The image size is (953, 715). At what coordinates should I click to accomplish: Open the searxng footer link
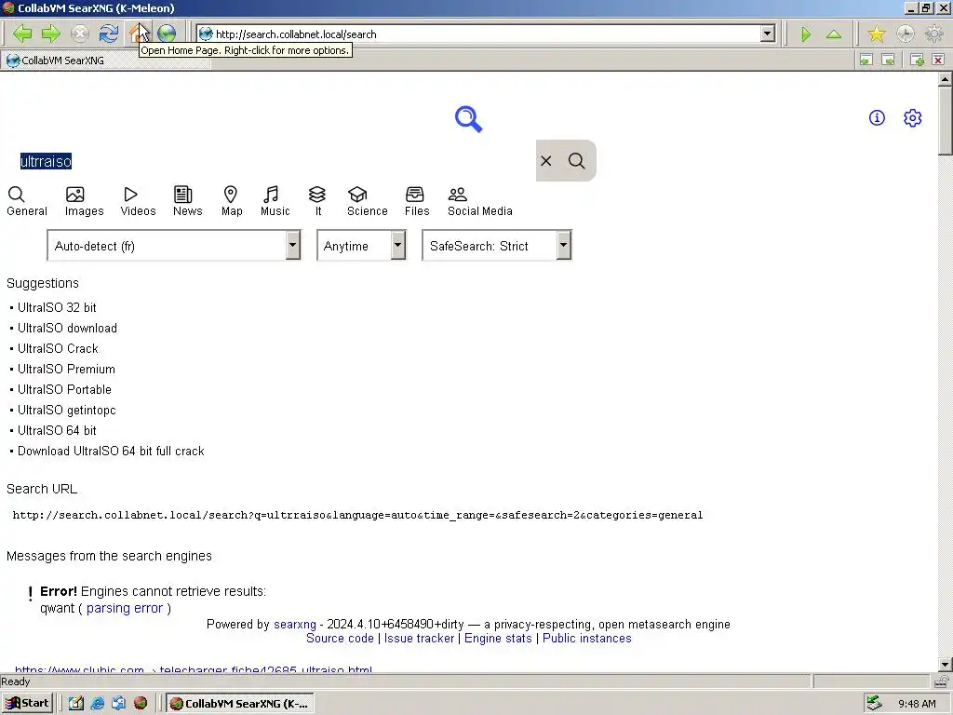(x=295, y=625)
